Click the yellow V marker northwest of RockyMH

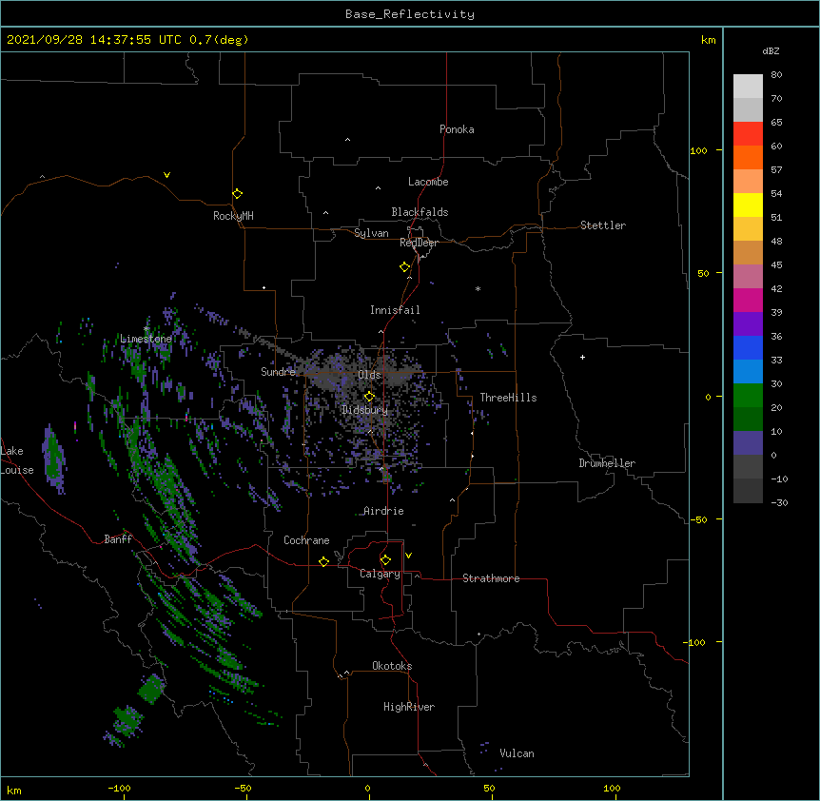166,175
